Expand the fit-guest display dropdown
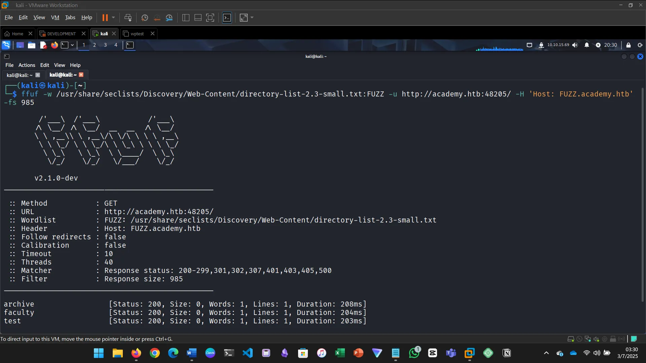The height and width of the screenshot is (363, 646). 252,17
